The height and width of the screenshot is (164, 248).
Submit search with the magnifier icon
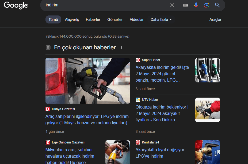(x=217, y=5)
